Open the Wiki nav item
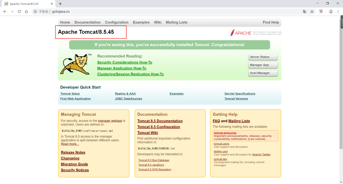Image resolution: width=343 pixels, height=184 pixels. [x=158, y=22]
